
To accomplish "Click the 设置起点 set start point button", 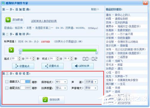I will (23, 66).
